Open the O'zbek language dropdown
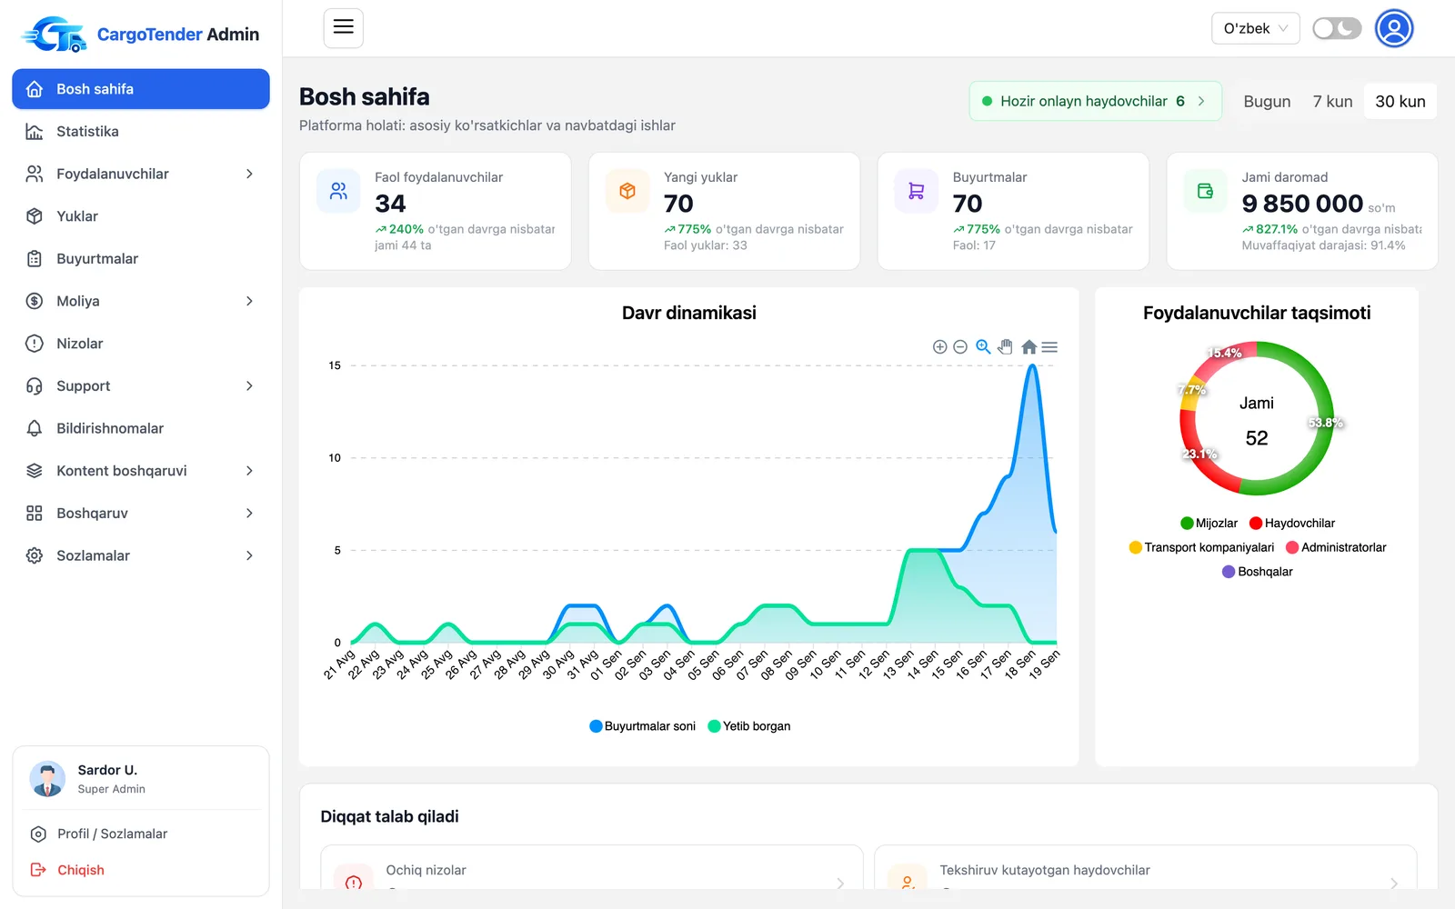The height and width of the screenshot is (909, 1455). point(1256,28)
